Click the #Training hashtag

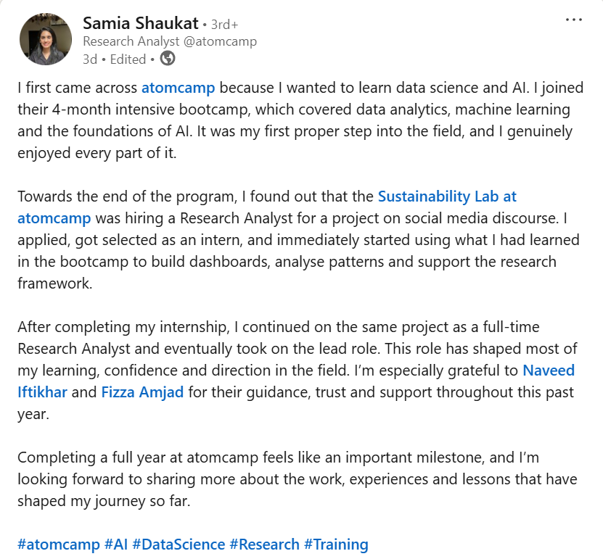336,544
